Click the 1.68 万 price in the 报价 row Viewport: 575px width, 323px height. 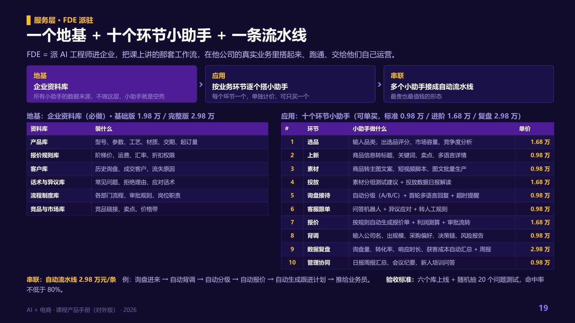[540, 223]
